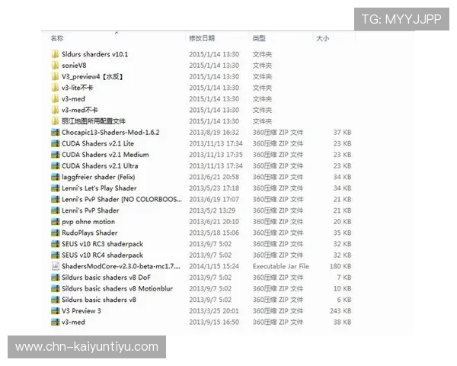
Task: Select file name laggfreier shader (Felix)
Action: [x=98, y=177]
